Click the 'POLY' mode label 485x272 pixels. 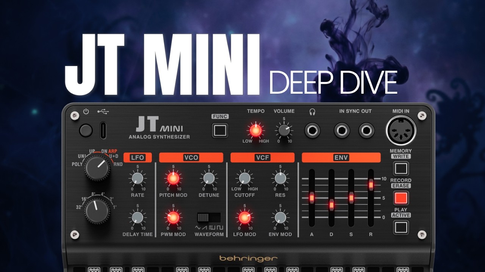[x=77, y=164]
